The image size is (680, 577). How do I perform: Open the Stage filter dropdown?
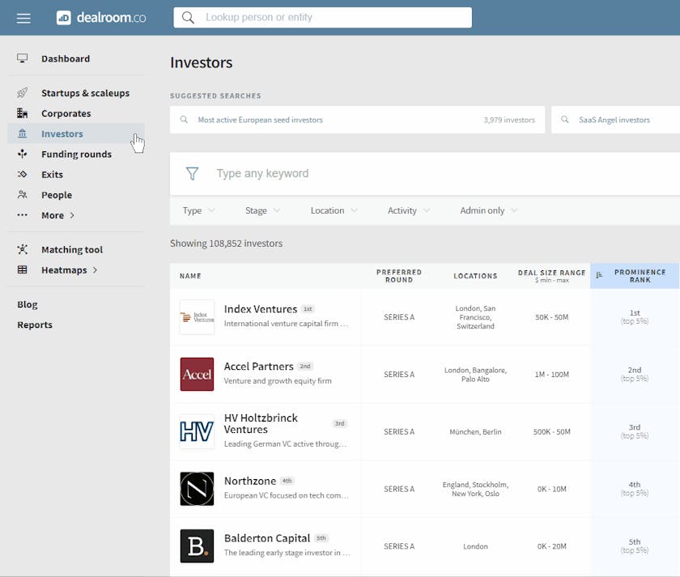click(262, 210)
